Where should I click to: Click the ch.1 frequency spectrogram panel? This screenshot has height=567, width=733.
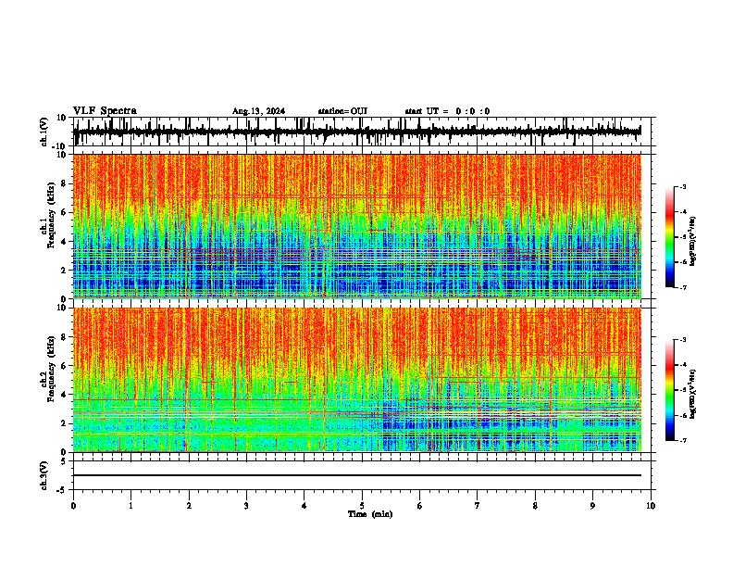coord(357,226)
